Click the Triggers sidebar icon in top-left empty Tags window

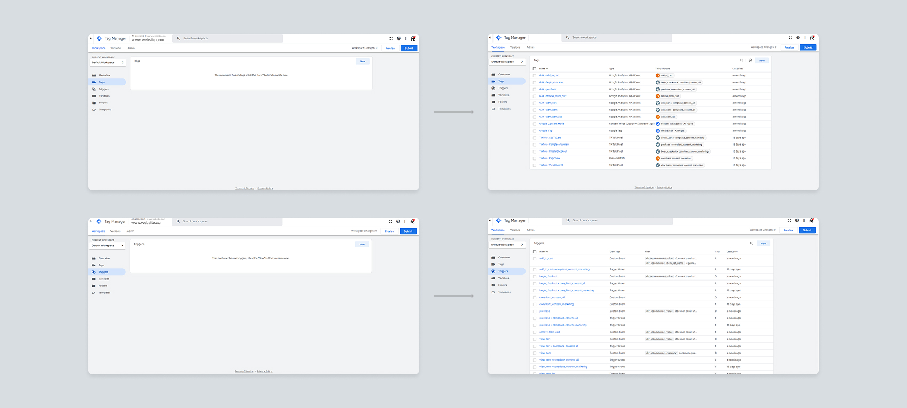pos(94,89)
